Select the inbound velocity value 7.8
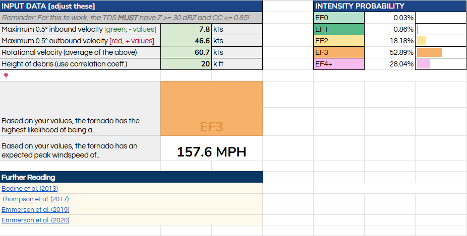The image size is (467, 236). [x=186, y=29]
